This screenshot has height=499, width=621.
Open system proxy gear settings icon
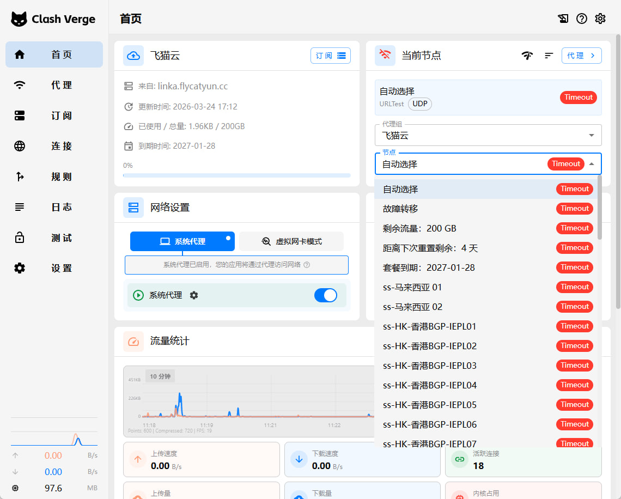tap(194, 295)
